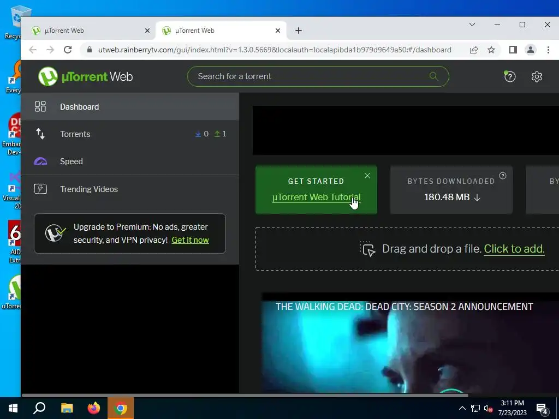Image resolution: width=559 pixels, height=419 pixels.
Task: Open Chrome three-dot menu
Action: pos(548,50)
